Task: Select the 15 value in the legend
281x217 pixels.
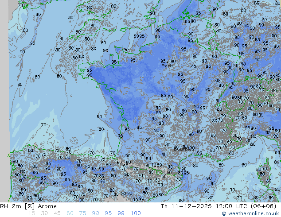Action: (31, 213)
